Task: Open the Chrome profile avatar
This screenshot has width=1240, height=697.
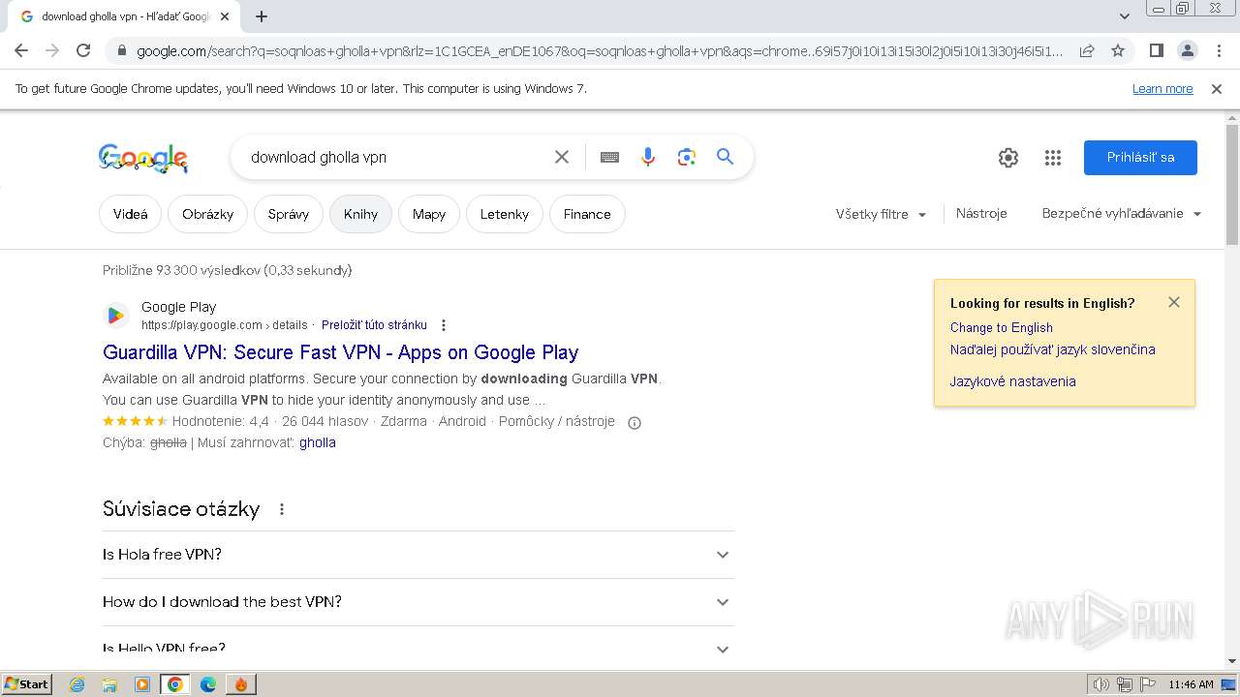Action: click(1187, 50)
